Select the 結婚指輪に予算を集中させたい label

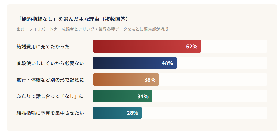coord(50,113)
